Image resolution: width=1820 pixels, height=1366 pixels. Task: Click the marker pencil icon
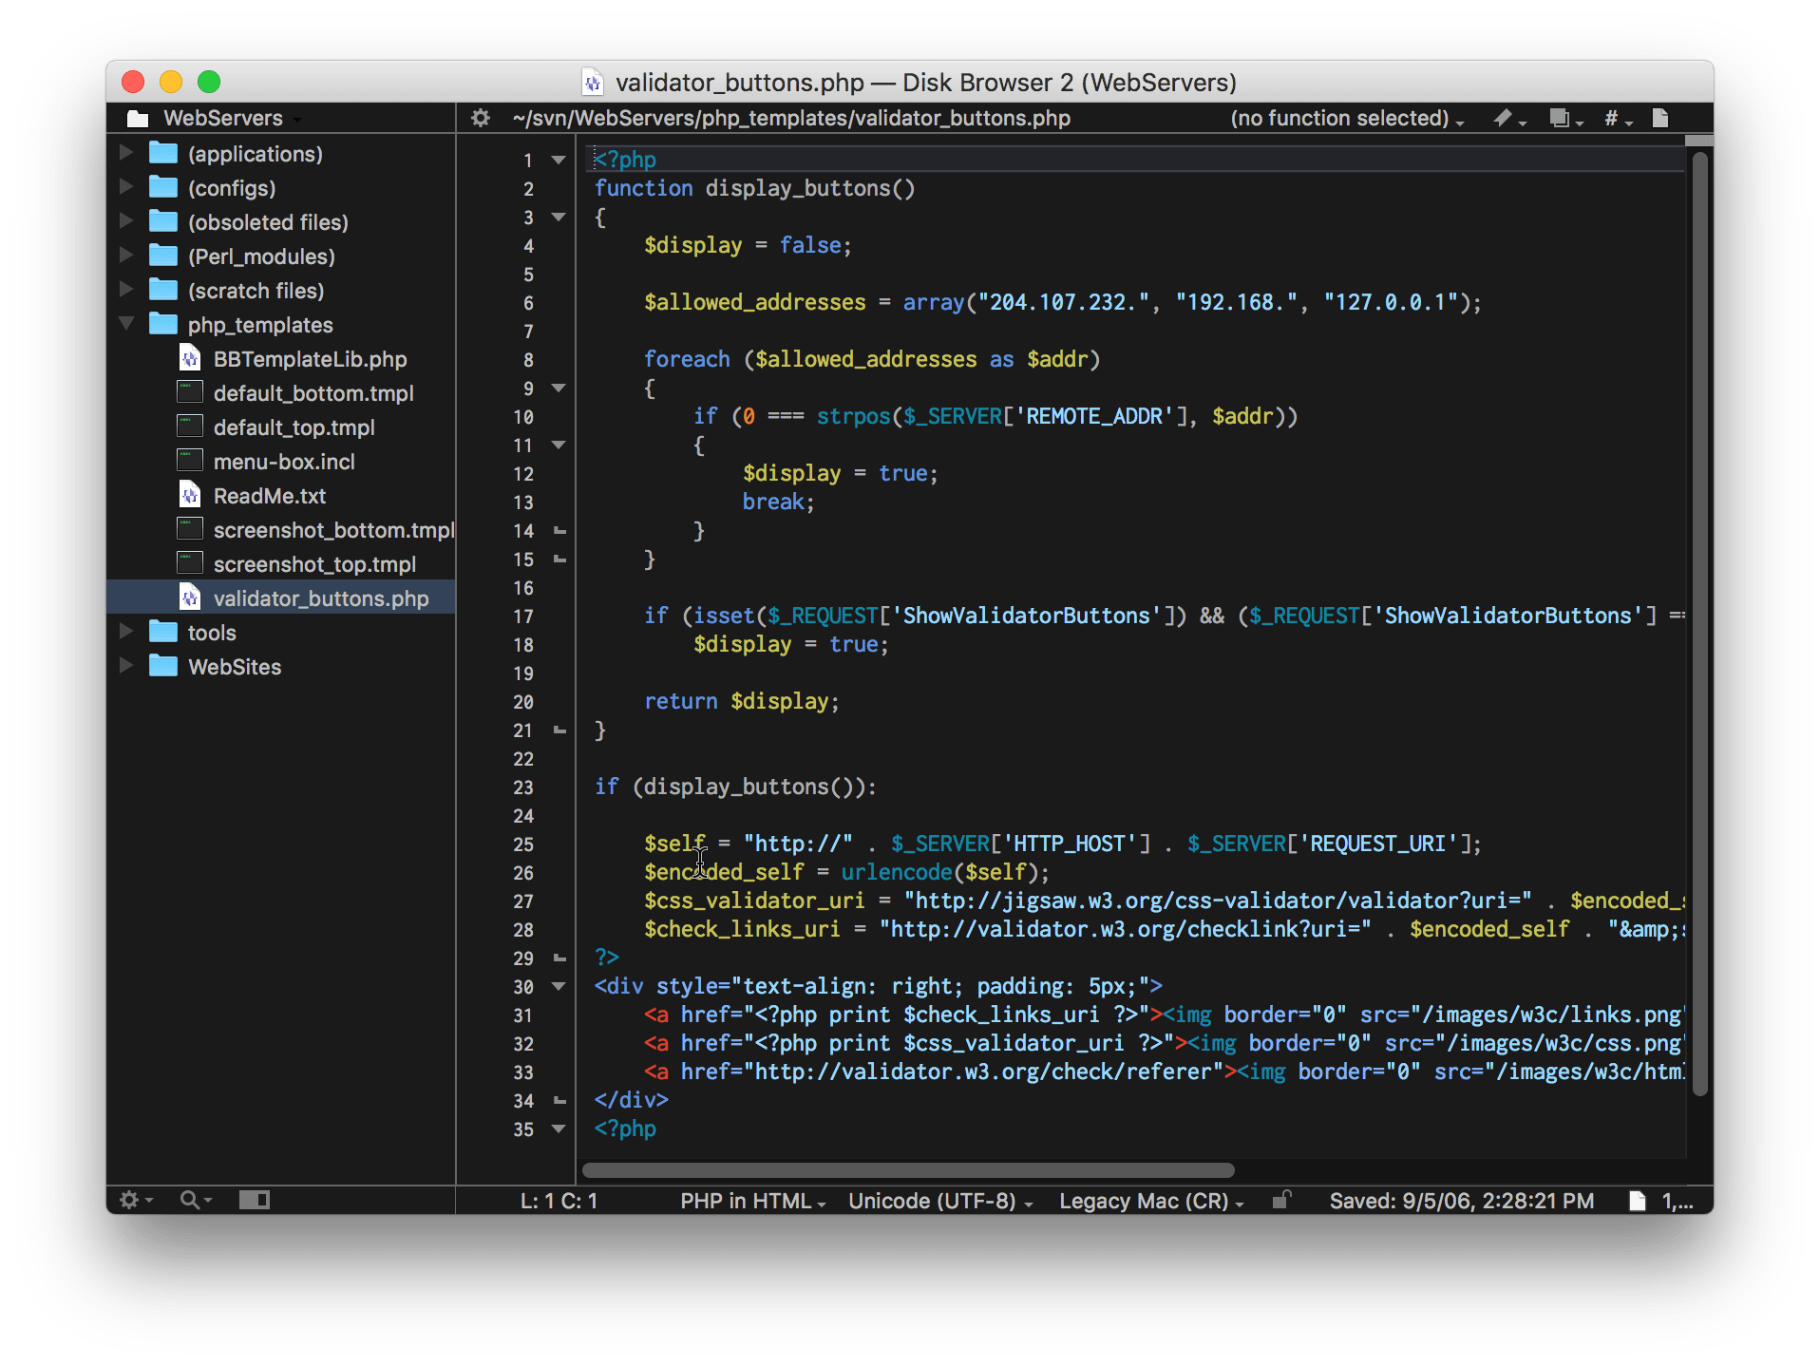click(1504, 118)
